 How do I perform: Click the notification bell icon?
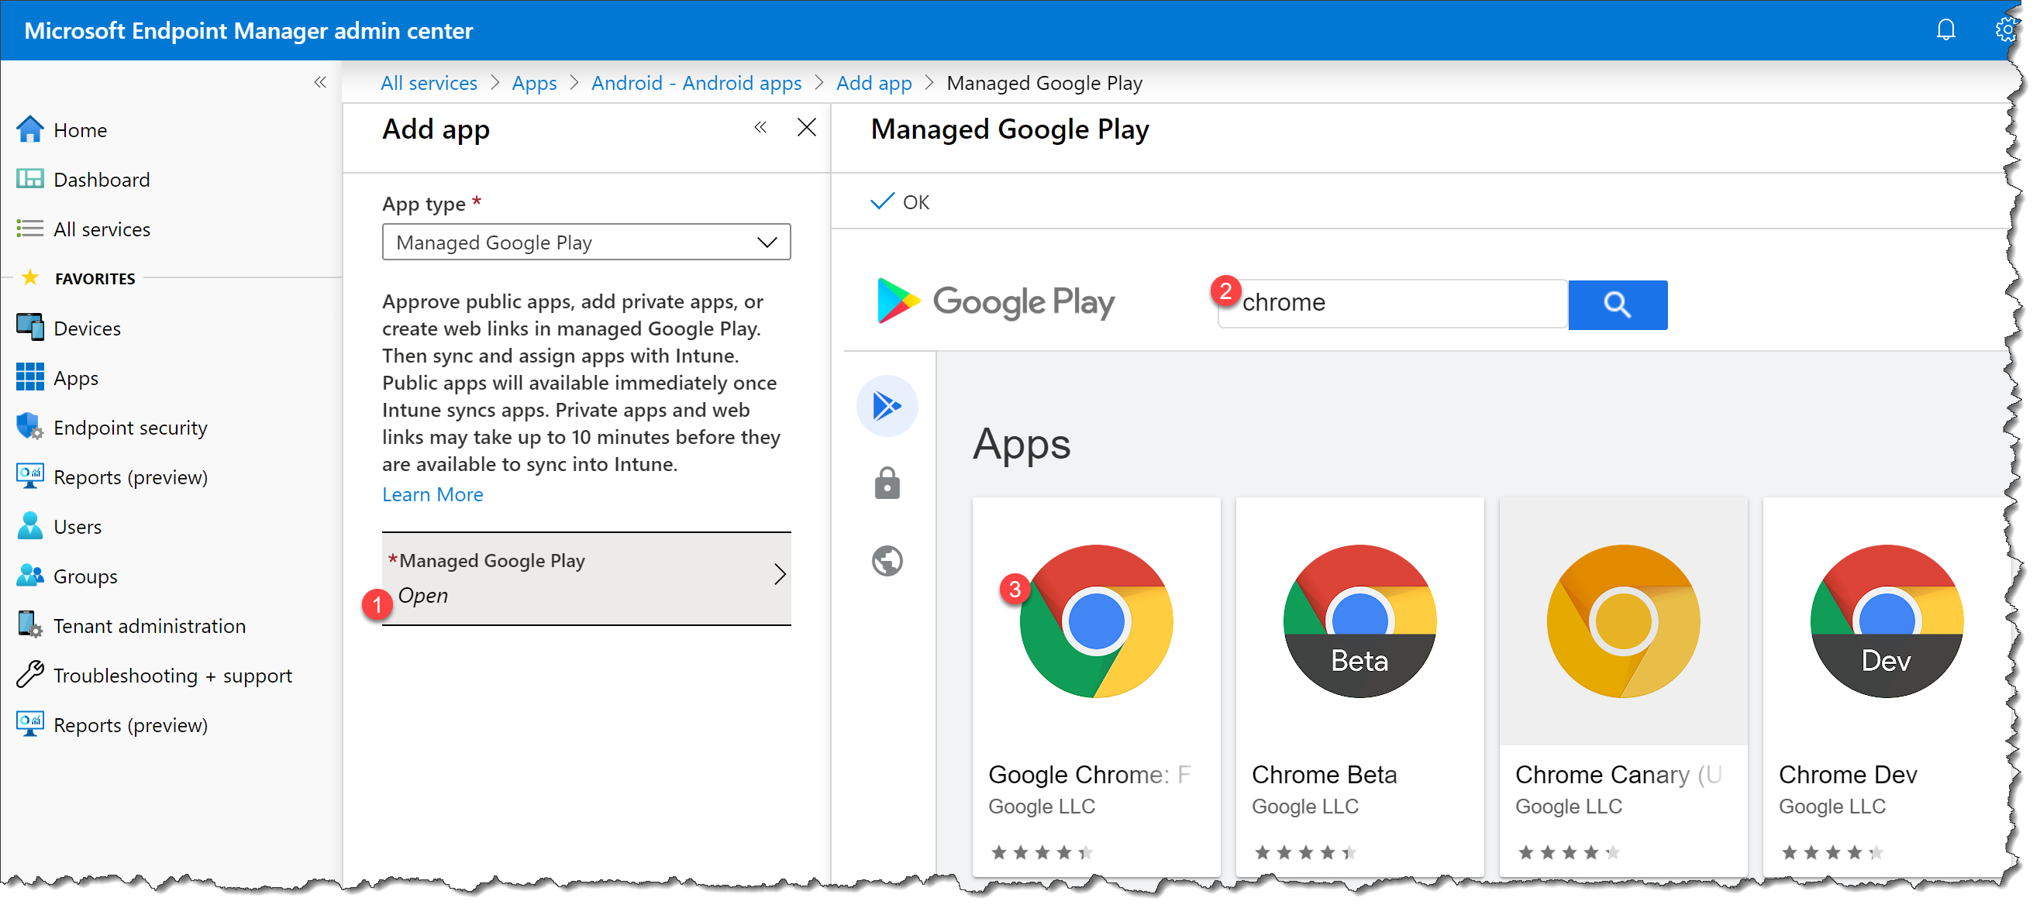(x=1946, y=30)
